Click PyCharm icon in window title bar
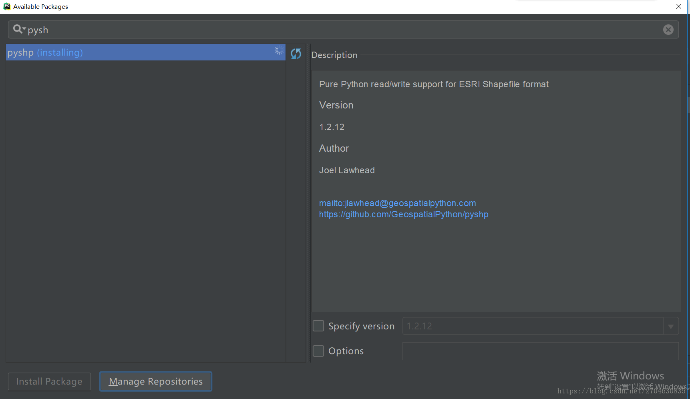Viewport: 690px width, 399px height. [7, 6]
